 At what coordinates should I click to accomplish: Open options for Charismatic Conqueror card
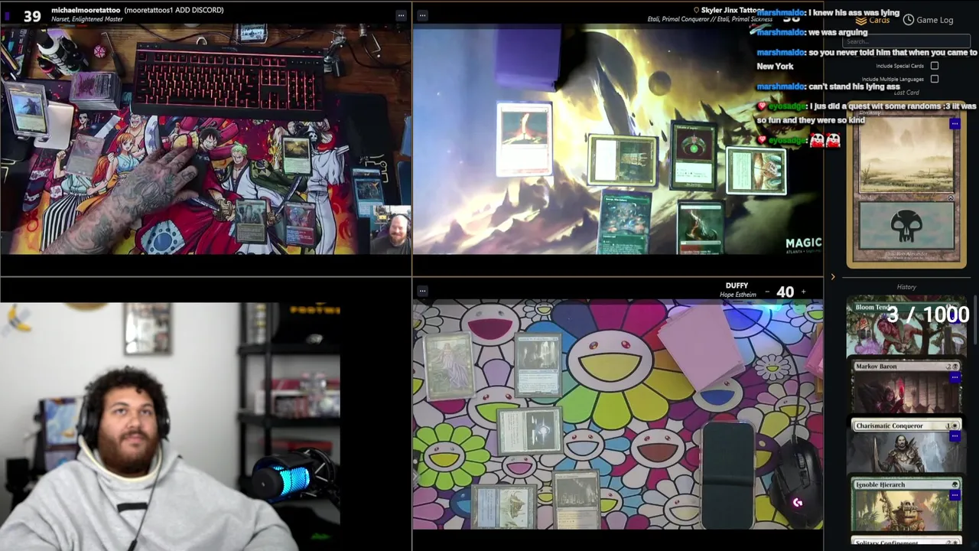click(955, 436)
